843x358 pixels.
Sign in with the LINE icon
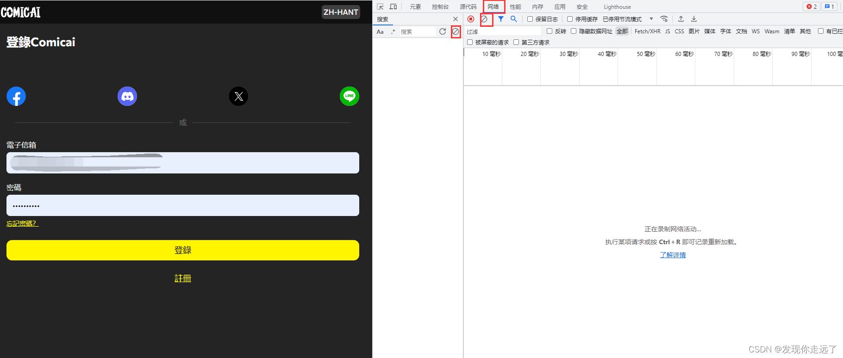tap(350, 96)
